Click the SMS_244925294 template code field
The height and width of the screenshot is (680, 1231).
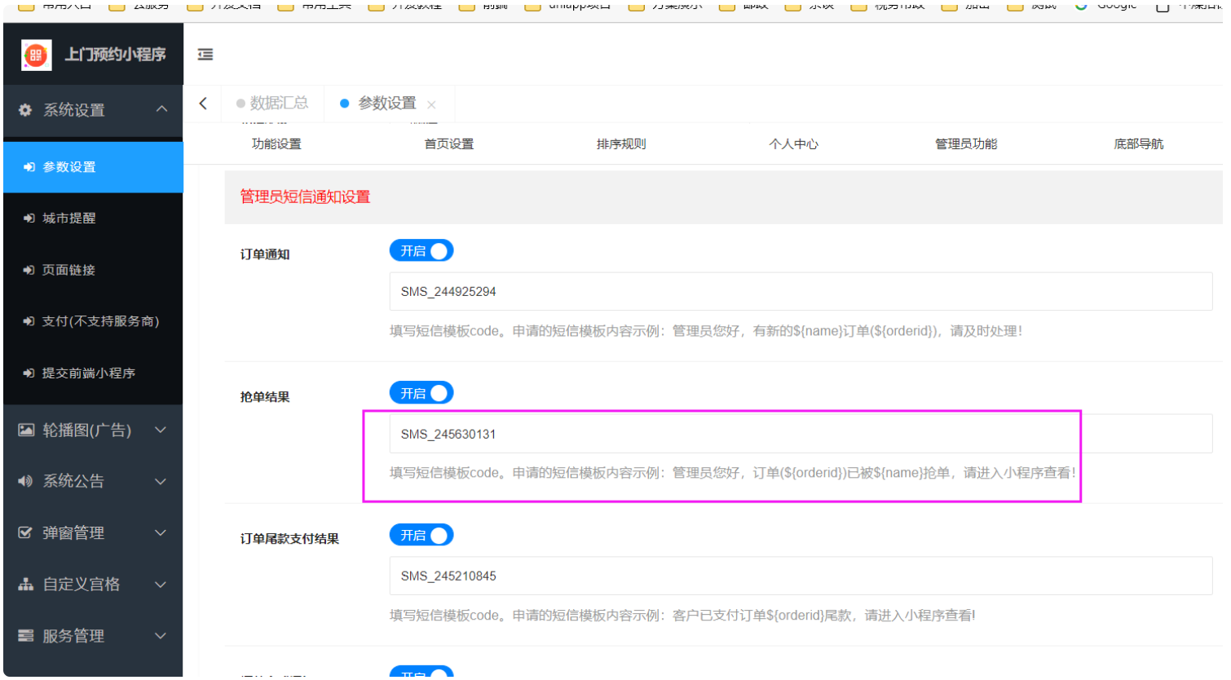click(801, 292)
